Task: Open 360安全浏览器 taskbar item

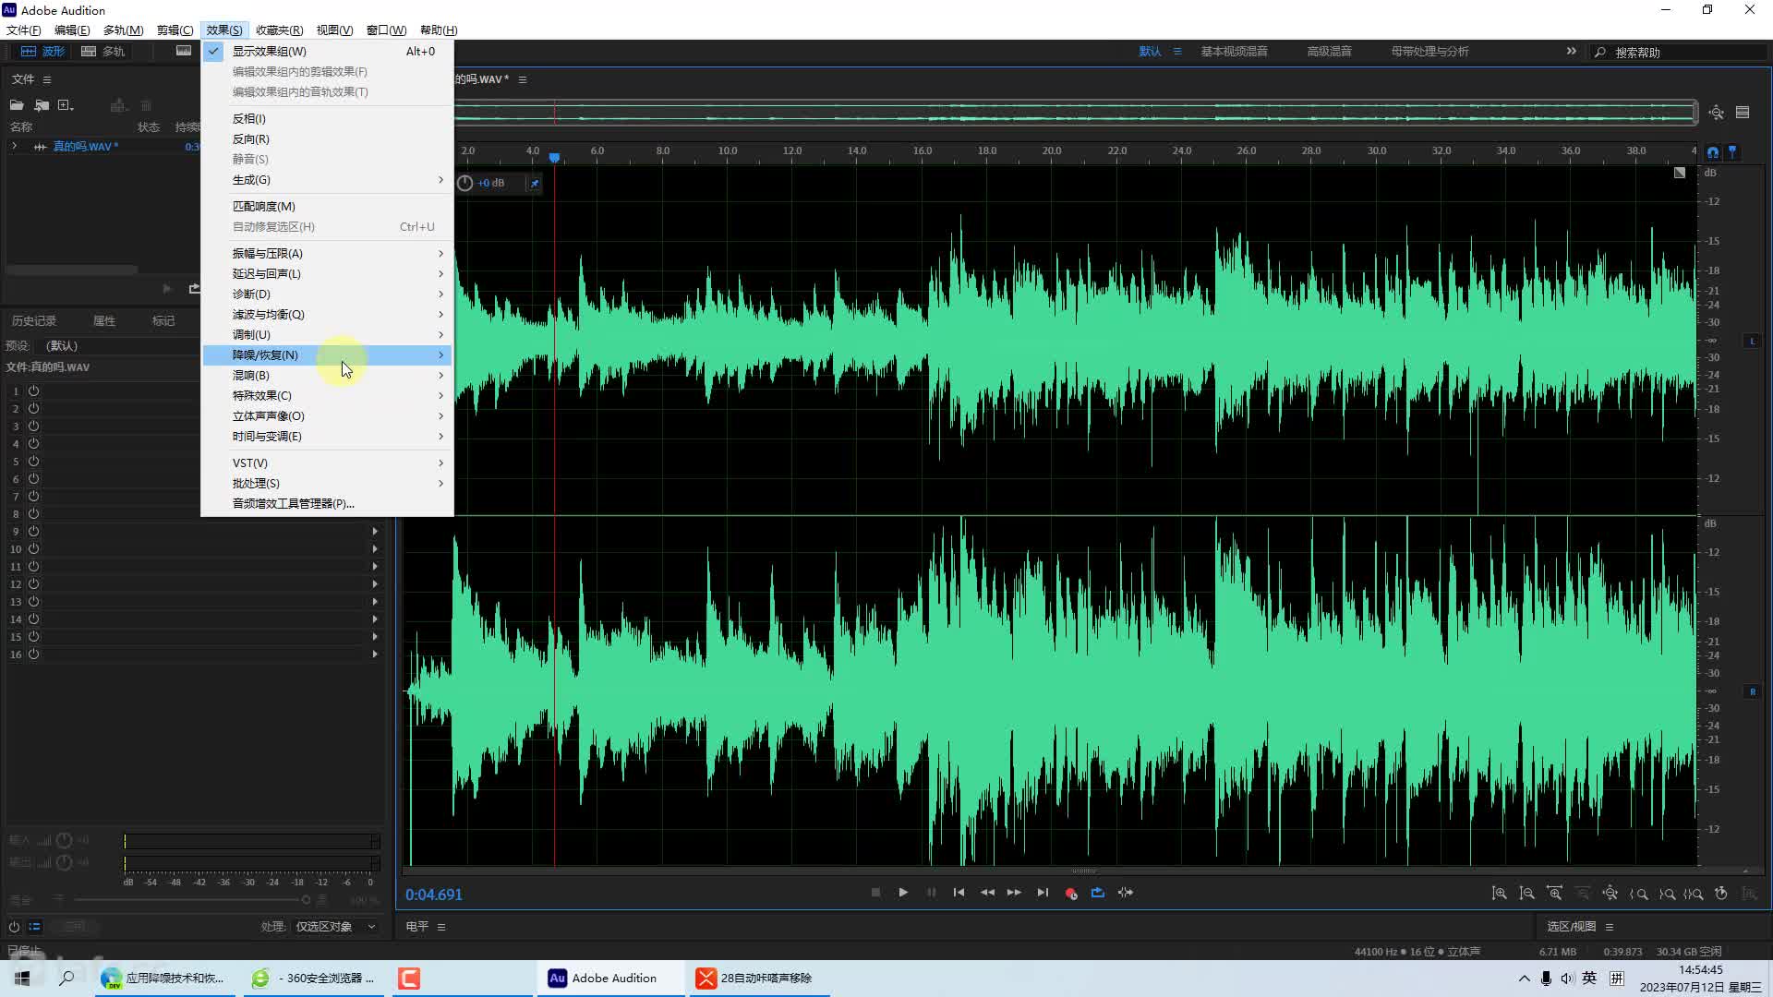Action: pos(314,979)
